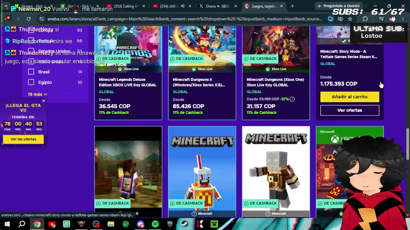Bookmark this page with the star icon
The width and height of the screenshot is (410, 230).
tap(350, 19)
